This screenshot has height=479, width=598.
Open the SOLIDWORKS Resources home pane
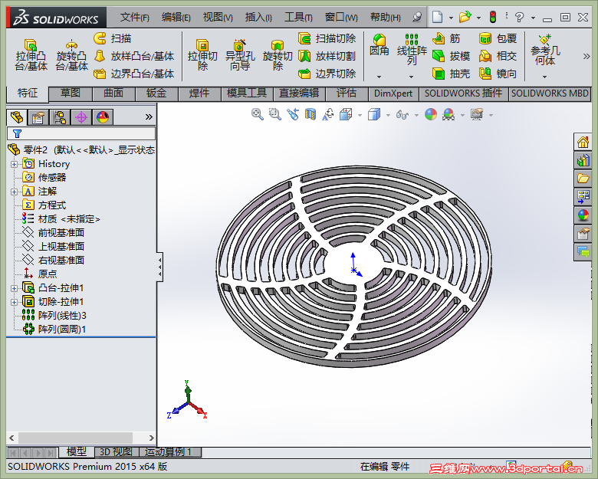point(583,143)
